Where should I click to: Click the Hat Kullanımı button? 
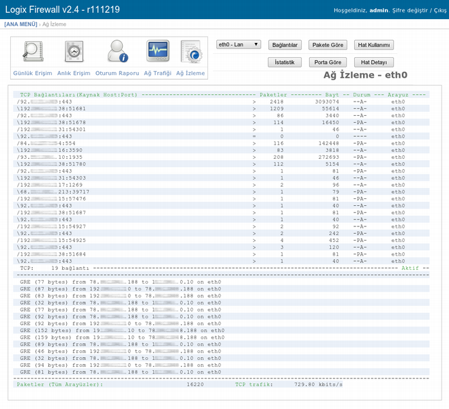pyautogui.click(x=374, y=45)
